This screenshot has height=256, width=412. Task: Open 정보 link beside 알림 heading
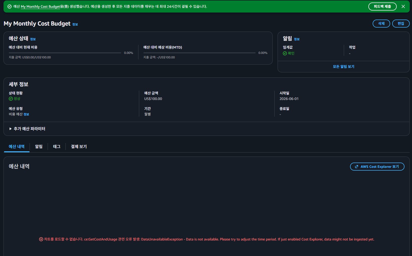tap(297, 39)
